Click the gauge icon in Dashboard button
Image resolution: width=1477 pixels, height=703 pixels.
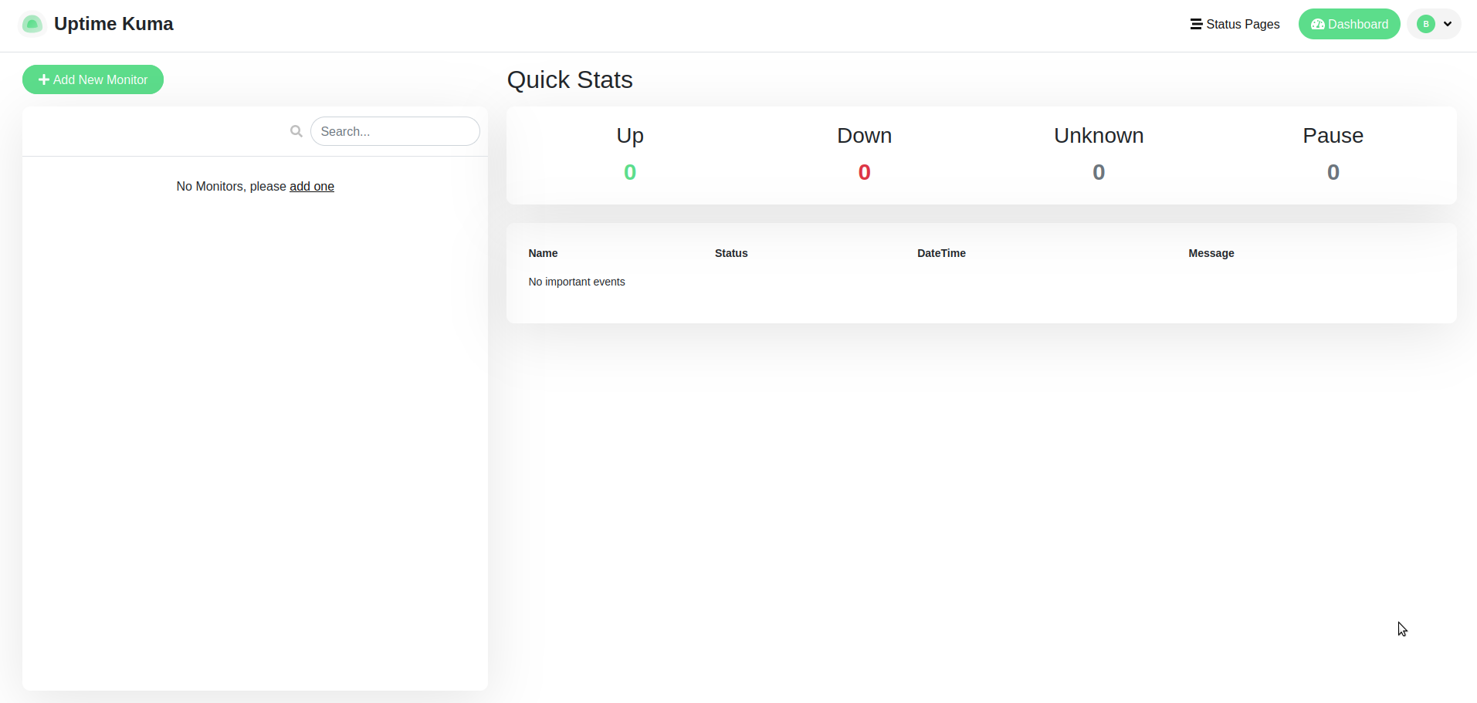click(1318, 25)
